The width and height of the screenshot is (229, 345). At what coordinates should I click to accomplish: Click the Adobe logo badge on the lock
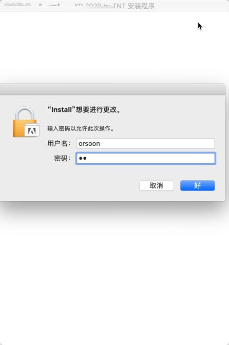click(x=32, y=131)
